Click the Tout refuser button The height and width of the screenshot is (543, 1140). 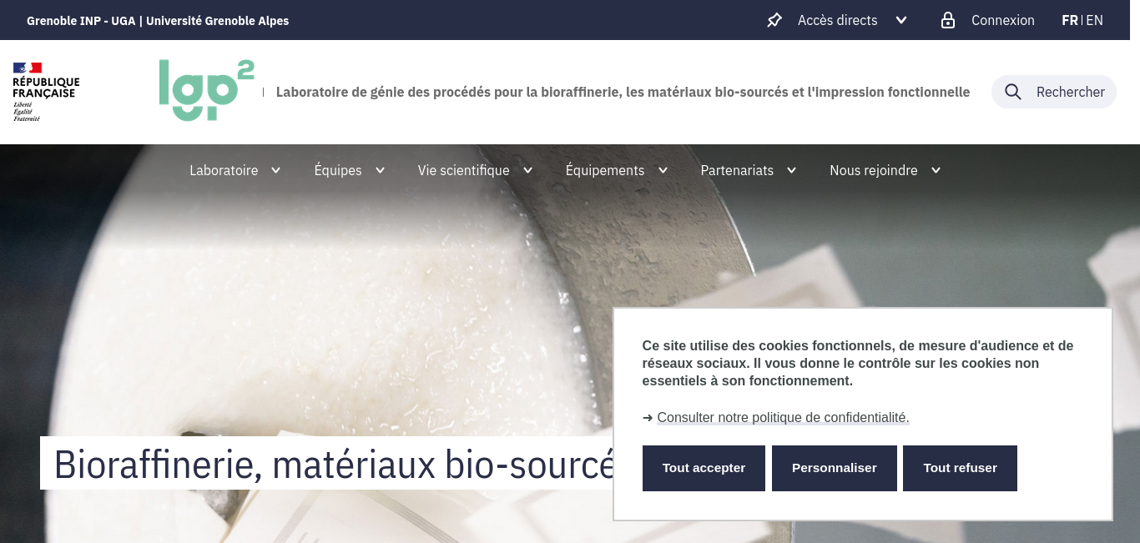click(x=960, y=468)
